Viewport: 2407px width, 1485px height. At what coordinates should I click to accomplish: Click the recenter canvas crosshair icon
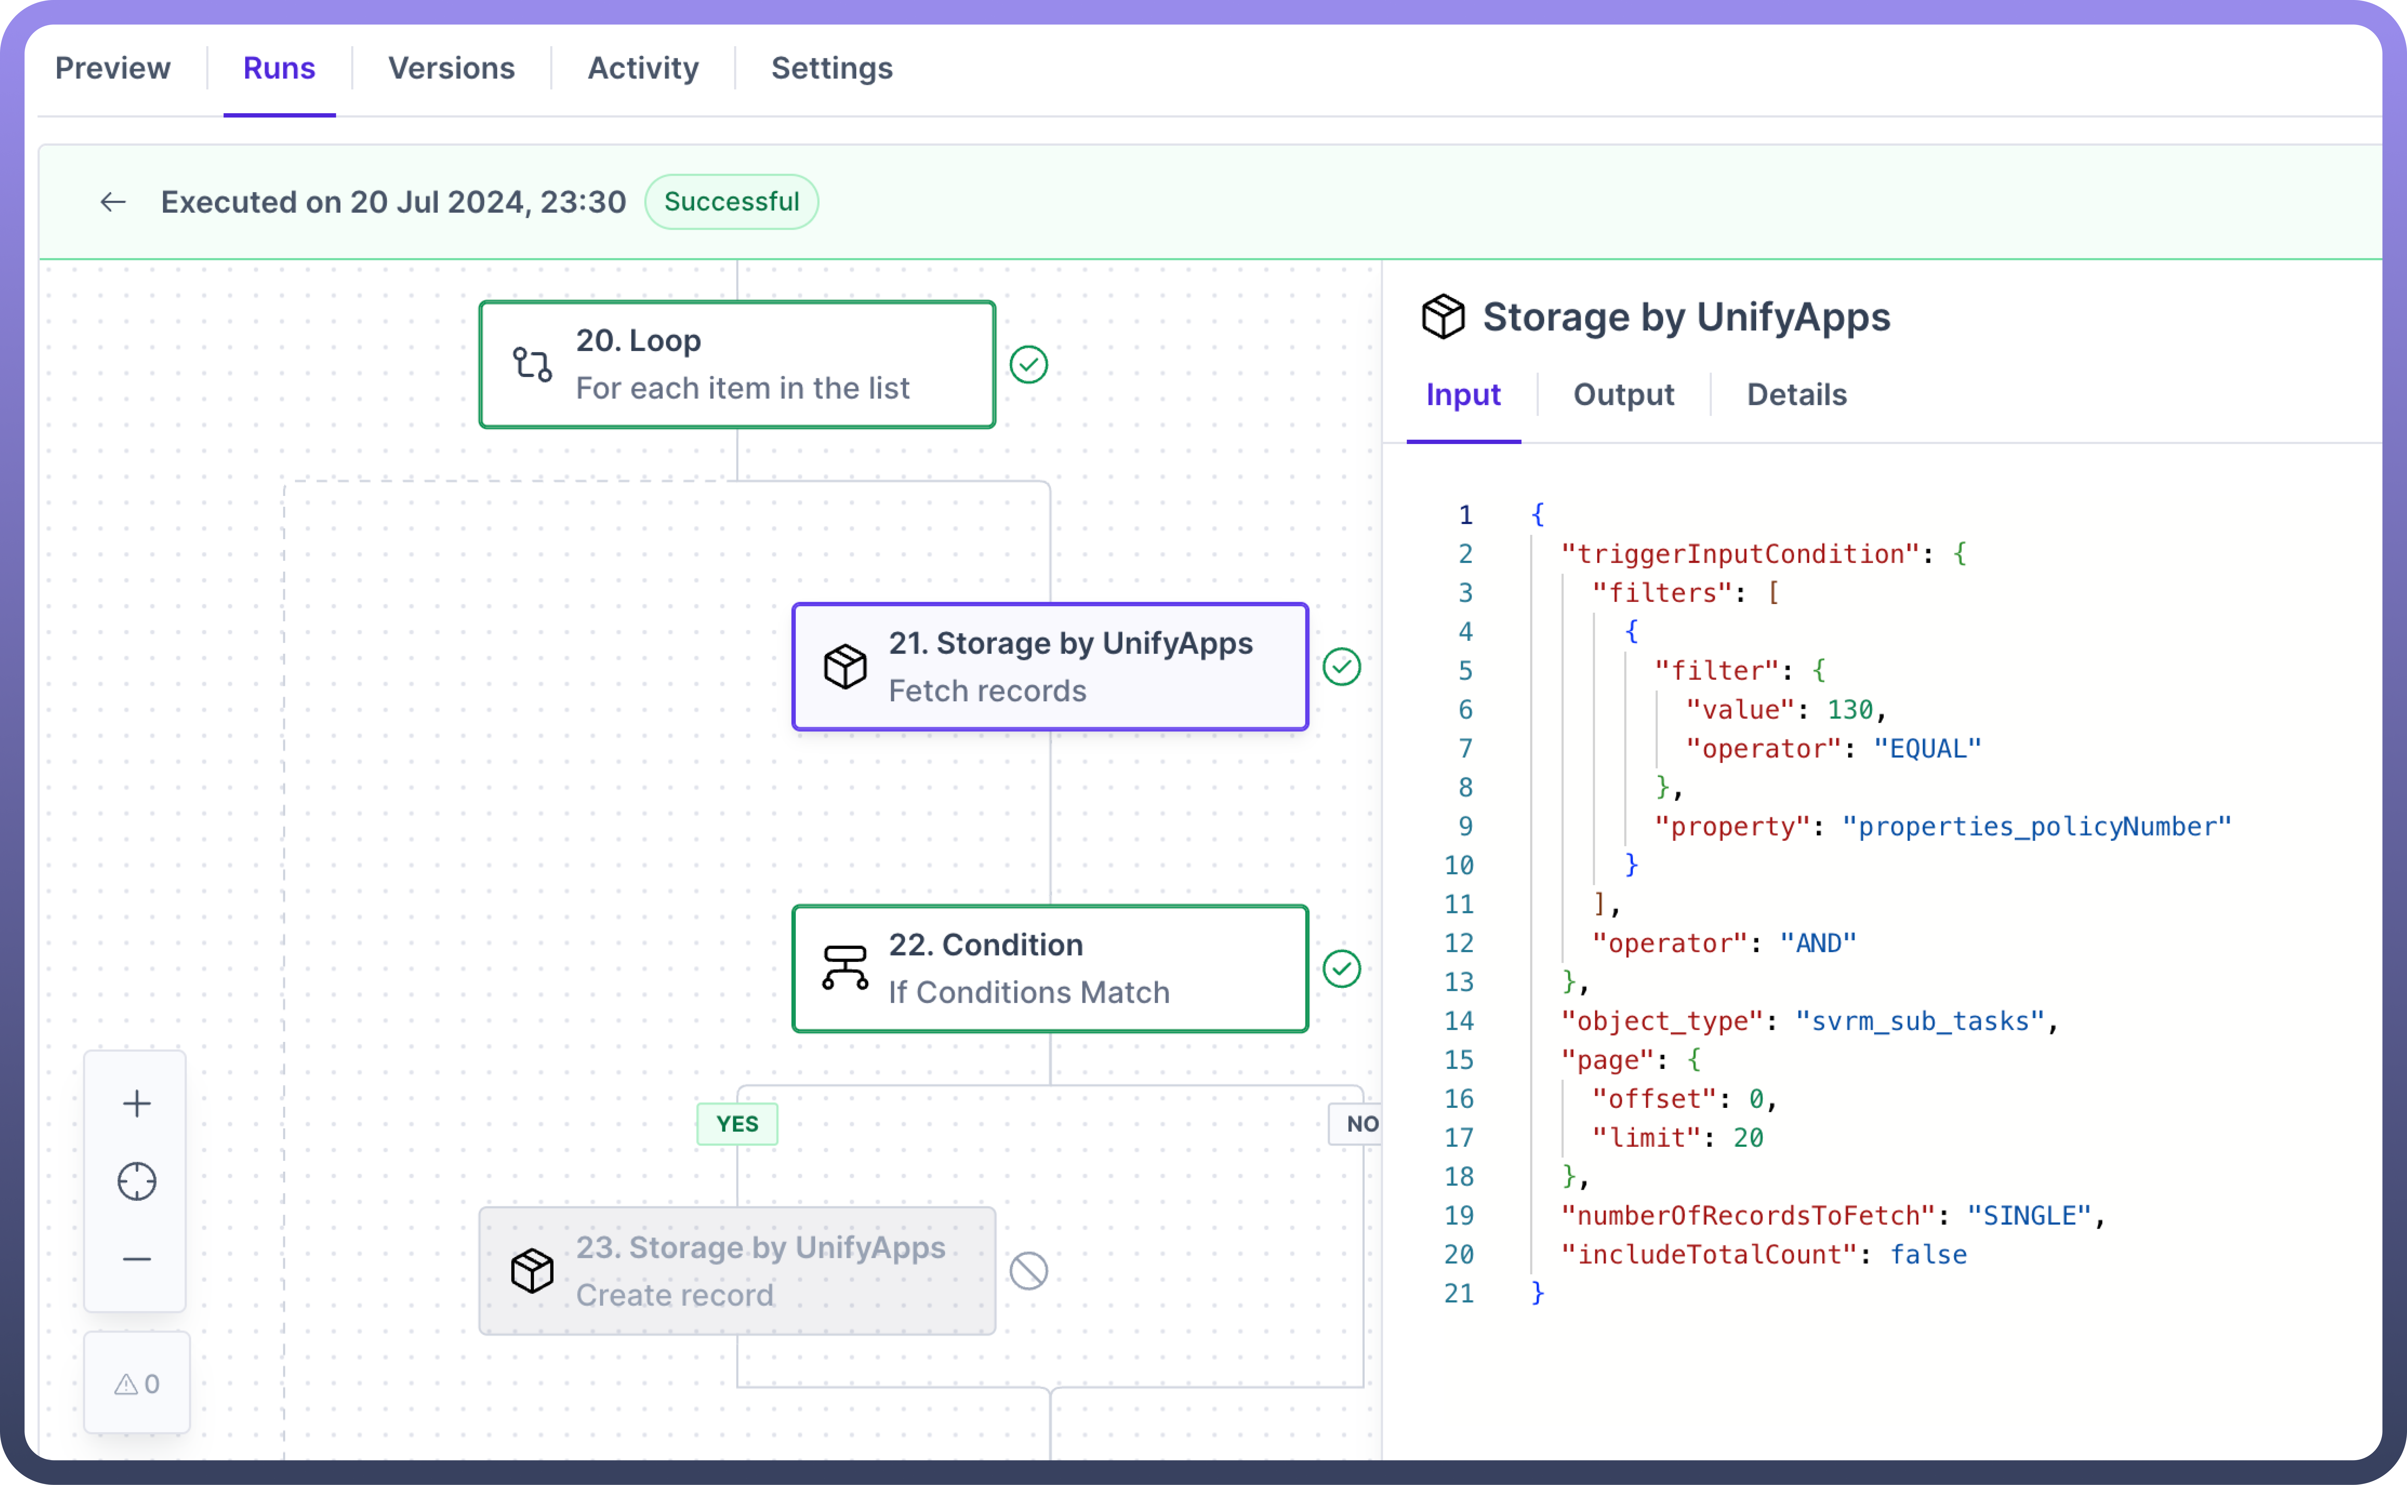[x=137, y=1181]
